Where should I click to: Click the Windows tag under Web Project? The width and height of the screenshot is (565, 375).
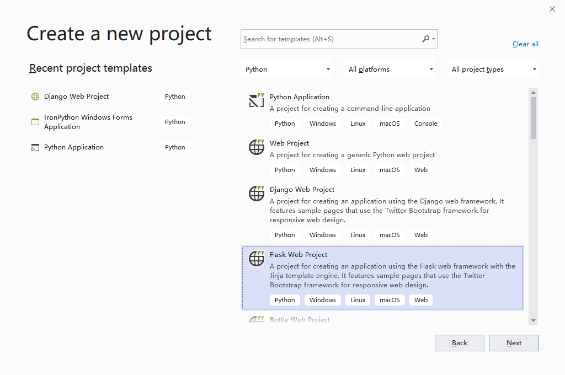click(322, 170)
